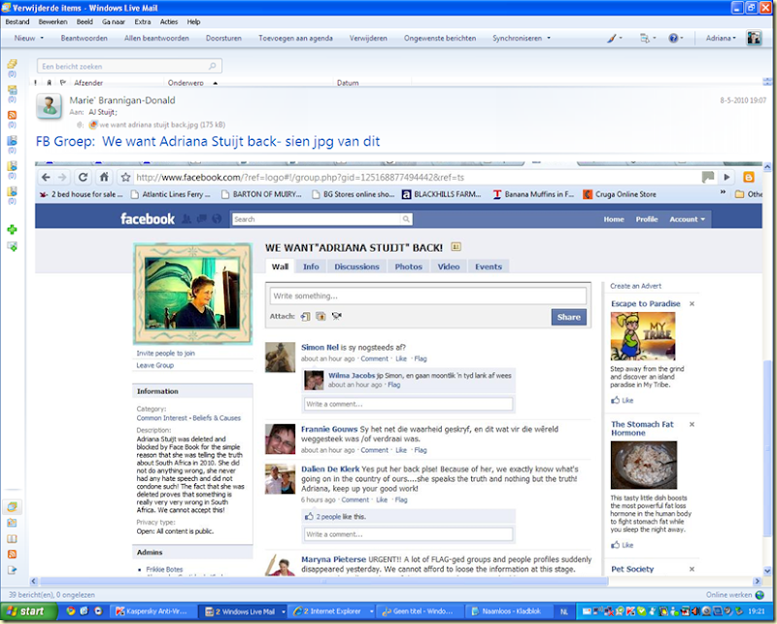777x624 pixels.
Task: Click the browser Reload button
Action: [x=83, y=177]
